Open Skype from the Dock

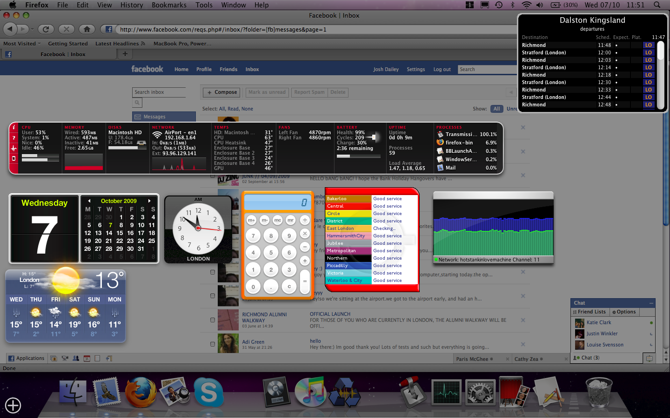click(209, 392)
